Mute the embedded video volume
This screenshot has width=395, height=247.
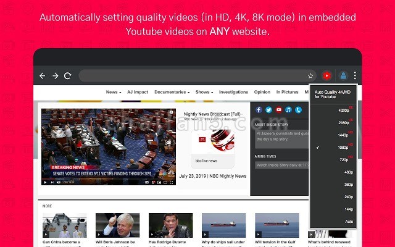coord(59,182)
